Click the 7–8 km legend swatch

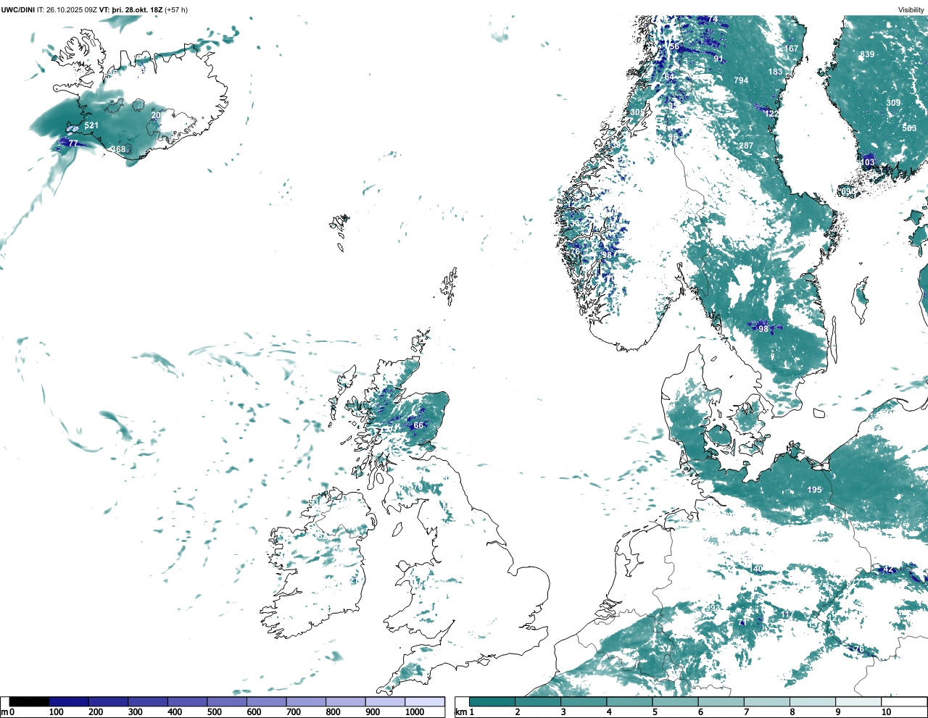pos(766,701)
